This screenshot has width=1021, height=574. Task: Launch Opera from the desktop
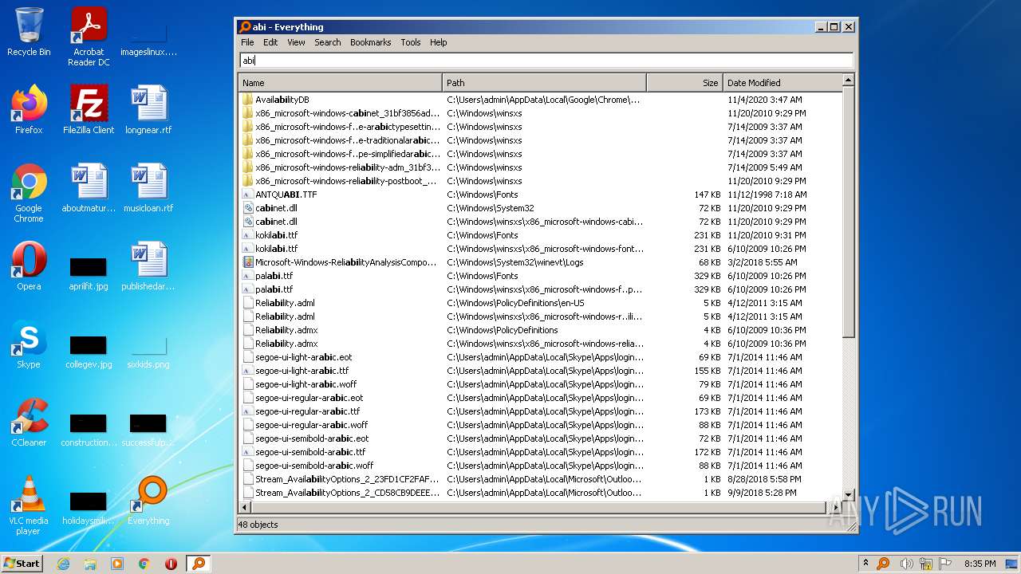coord(29,266)
